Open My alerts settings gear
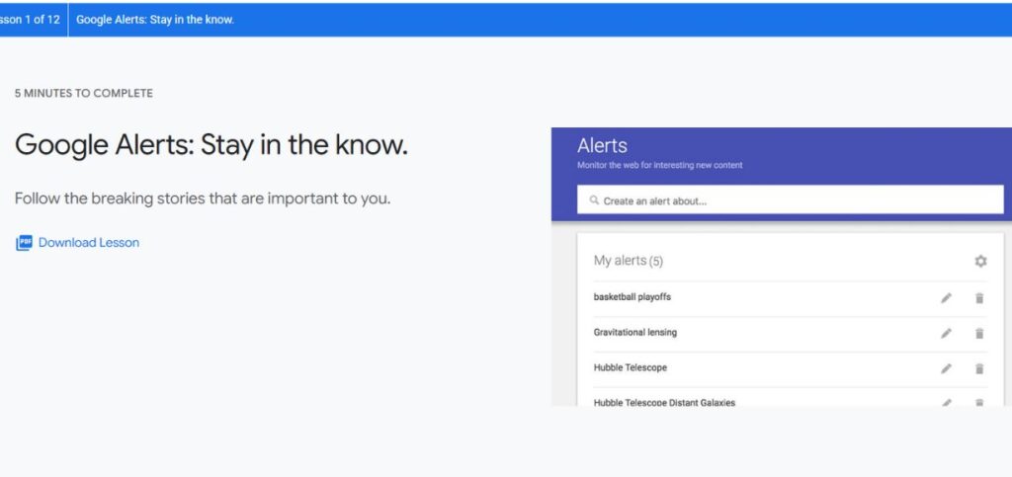The height and width of the screenshot is (477, 1012). 980,261
